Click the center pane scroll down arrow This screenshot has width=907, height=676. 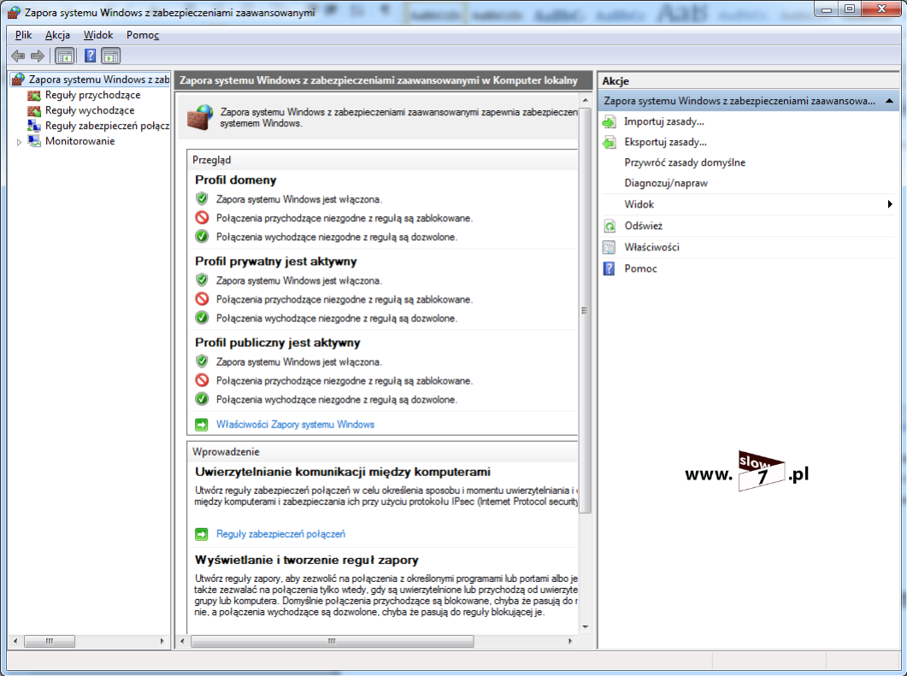point(585,626)
